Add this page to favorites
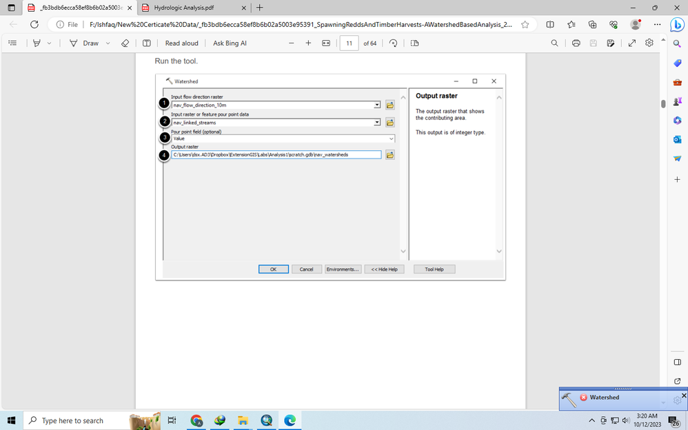This screenshot has height=430, width=688. pos(525,25)
